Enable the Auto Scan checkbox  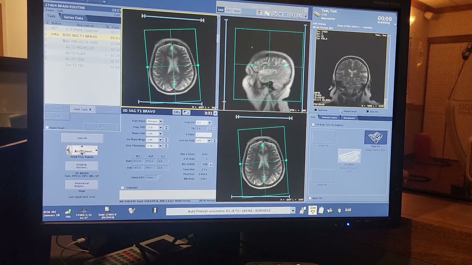coord(47,128)
